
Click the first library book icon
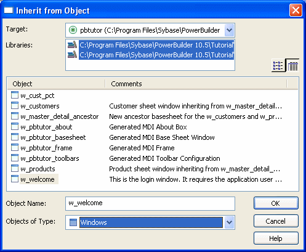coord(72,44)
